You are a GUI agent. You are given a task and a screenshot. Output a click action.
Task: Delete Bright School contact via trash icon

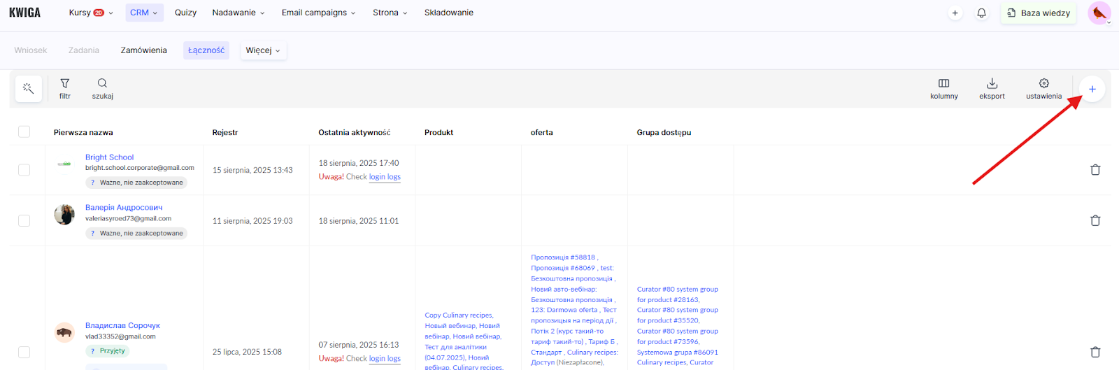click(1095, 170)
